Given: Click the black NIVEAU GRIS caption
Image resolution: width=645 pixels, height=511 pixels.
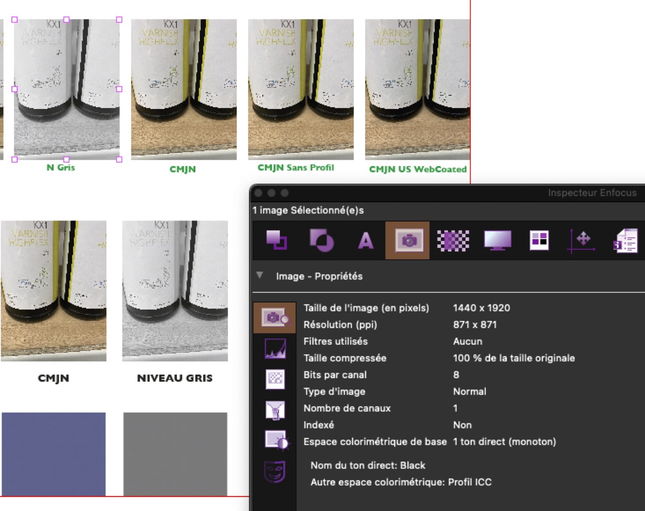Looking at the screenshot, I should click(x=175, y=378).
